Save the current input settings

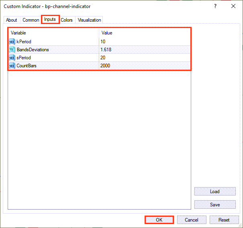[x=214, y=205]
